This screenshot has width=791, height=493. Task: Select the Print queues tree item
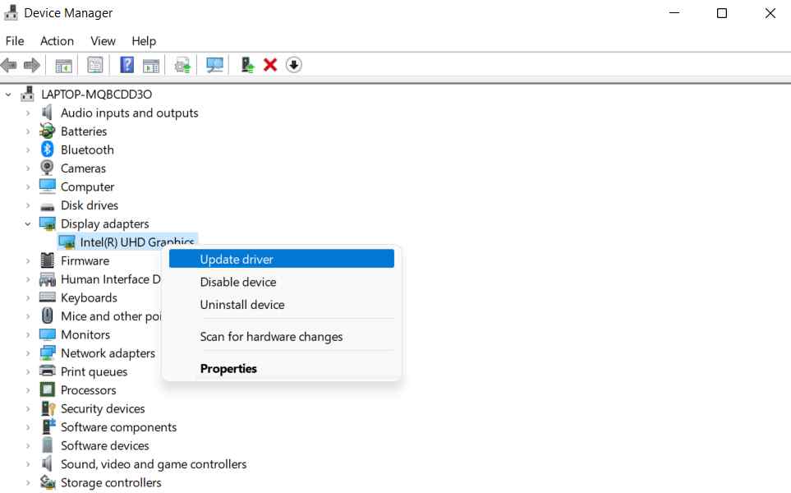tap(94, 372)
